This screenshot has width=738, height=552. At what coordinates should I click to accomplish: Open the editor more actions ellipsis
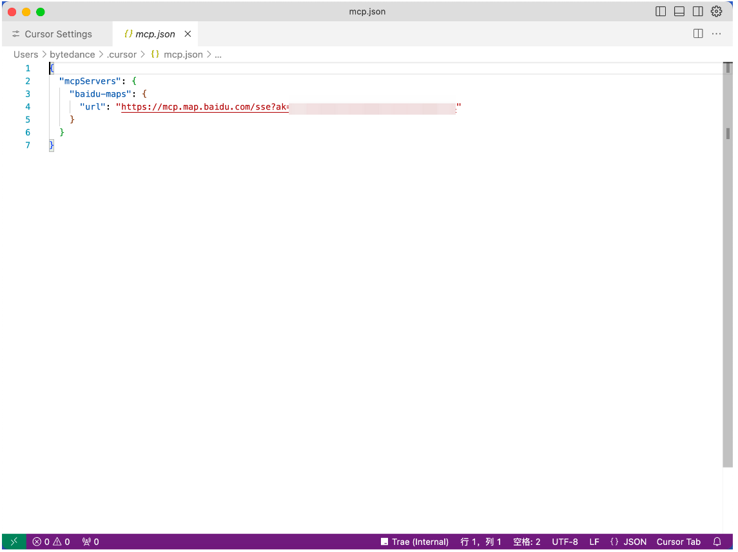click(716, 34)
